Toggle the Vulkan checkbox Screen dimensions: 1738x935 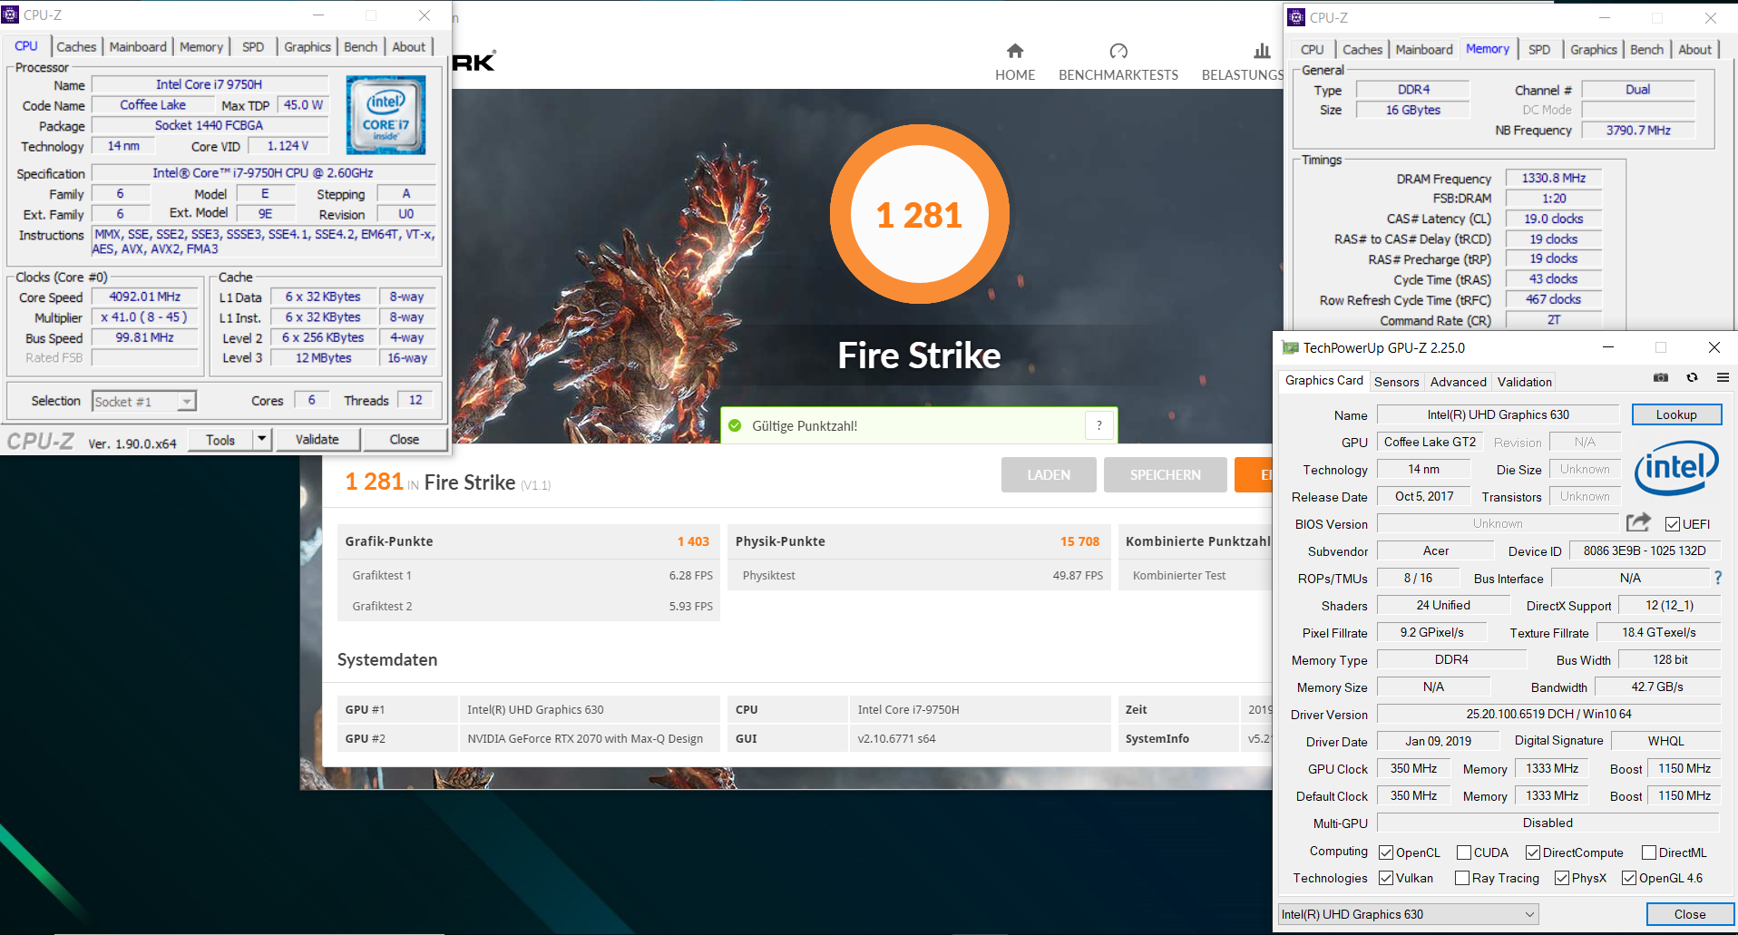point(1386,878)
